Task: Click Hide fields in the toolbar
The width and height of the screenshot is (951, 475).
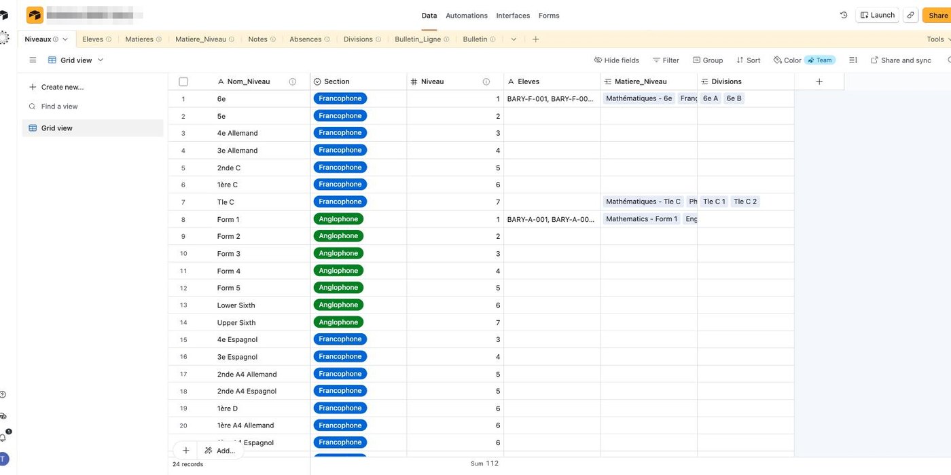Action: click(616, 60)
